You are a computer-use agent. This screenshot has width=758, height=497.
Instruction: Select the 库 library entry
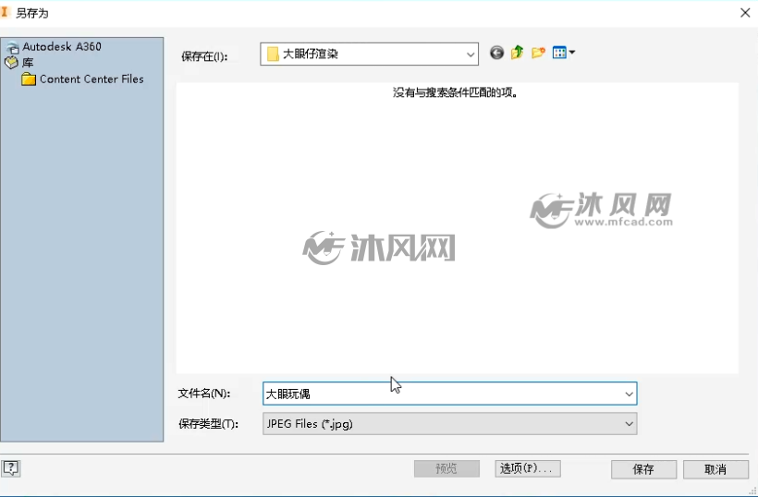tap(19, 62)
